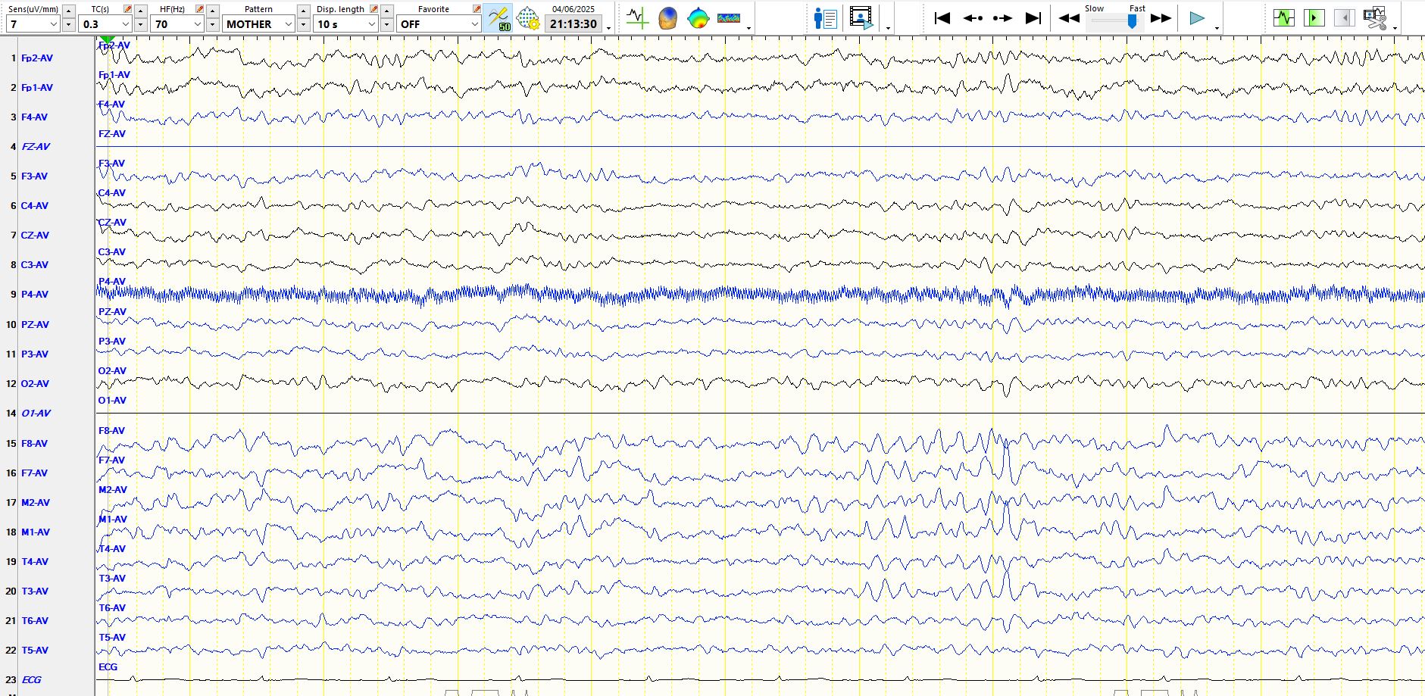
Task: Select the O1-AV channel label
Action: [x=36, y=414]
